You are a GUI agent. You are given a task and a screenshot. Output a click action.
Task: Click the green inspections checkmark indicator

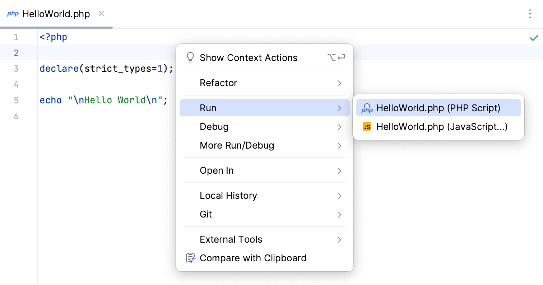click(534, 37)
